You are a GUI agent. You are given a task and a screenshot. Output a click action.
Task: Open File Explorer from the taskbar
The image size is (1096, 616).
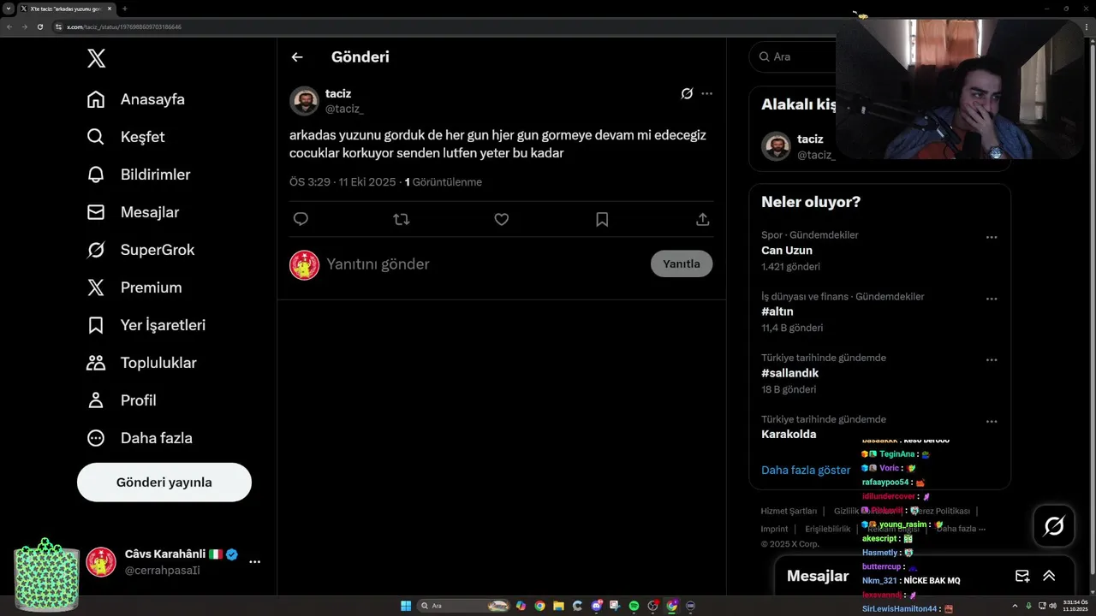[x=558, y=606]
